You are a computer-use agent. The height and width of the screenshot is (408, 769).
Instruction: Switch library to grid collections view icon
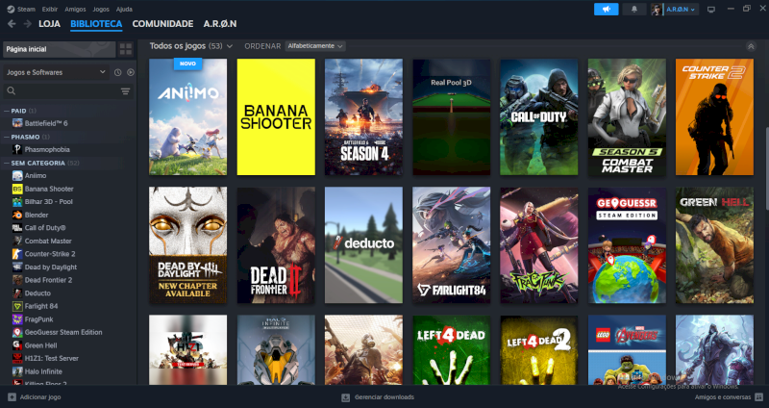126,49
